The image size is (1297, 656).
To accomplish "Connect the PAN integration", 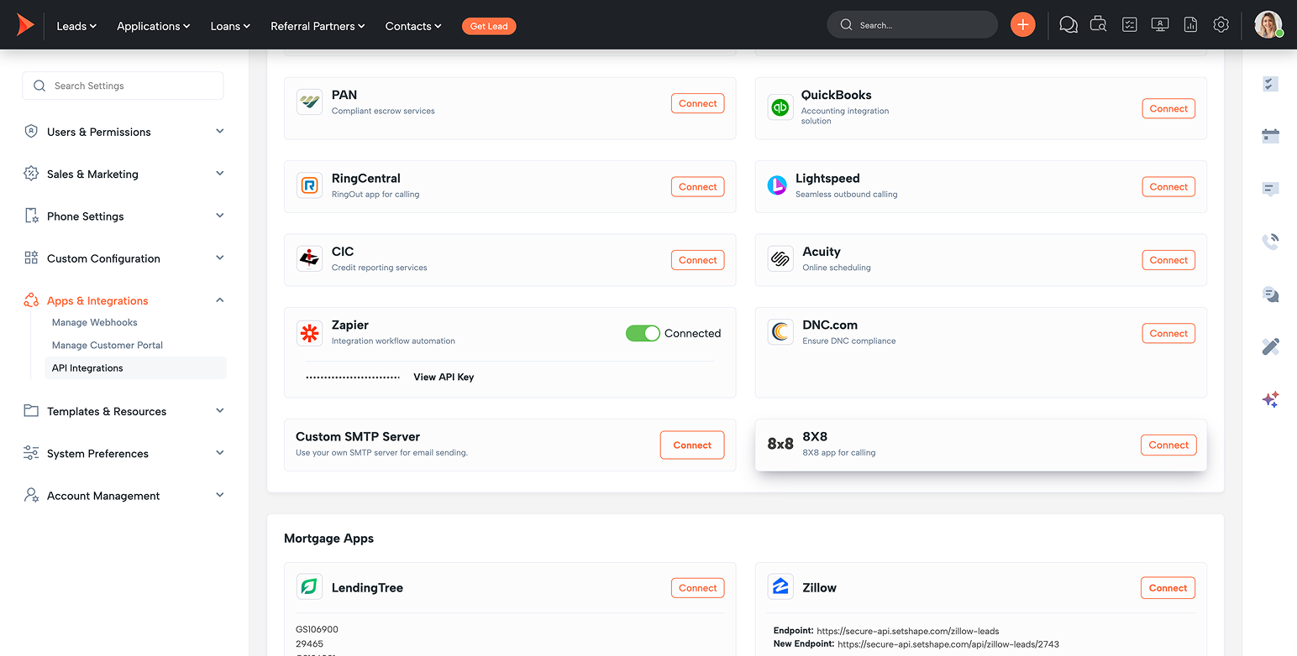I will (x=697, y=103).
